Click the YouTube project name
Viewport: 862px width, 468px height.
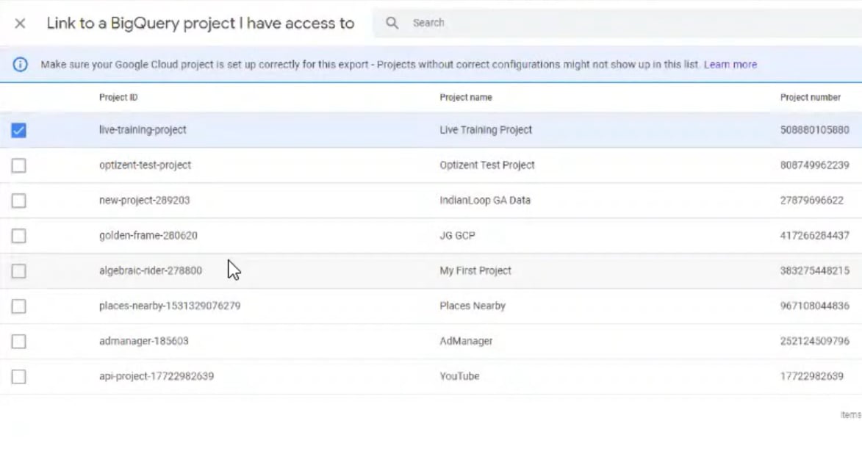[459, 375]
